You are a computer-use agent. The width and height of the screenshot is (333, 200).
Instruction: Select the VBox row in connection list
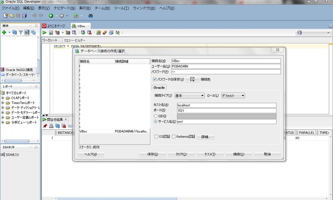pyautogui.click(x=114, y=131)
